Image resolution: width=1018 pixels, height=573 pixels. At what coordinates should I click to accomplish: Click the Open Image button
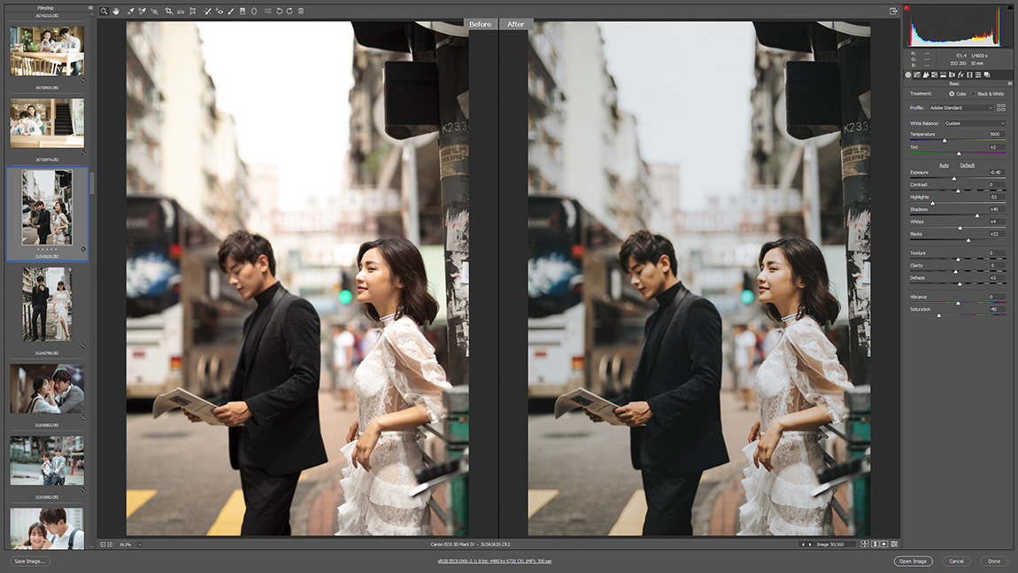click(x=913, y=561)
